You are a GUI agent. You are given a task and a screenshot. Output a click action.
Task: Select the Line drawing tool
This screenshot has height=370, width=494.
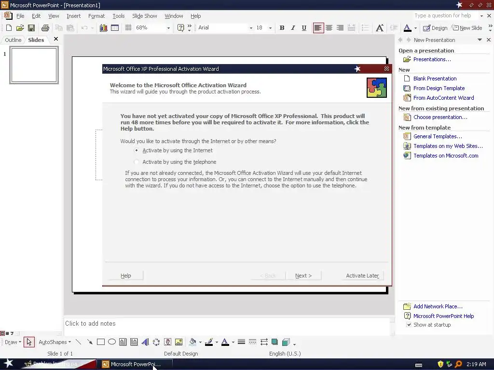click(79, 342)
